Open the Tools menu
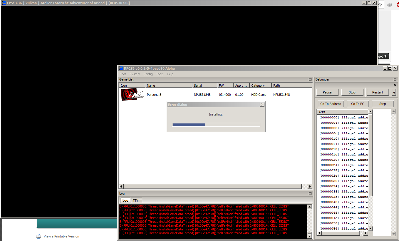The width and height of the screenshot is (399, 241). [160, 74]
